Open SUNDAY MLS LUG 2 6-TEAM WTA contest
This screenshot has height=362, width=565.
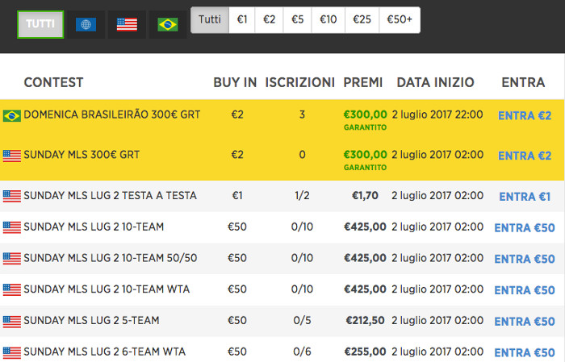pyautogui.click(x=104, y=352)
